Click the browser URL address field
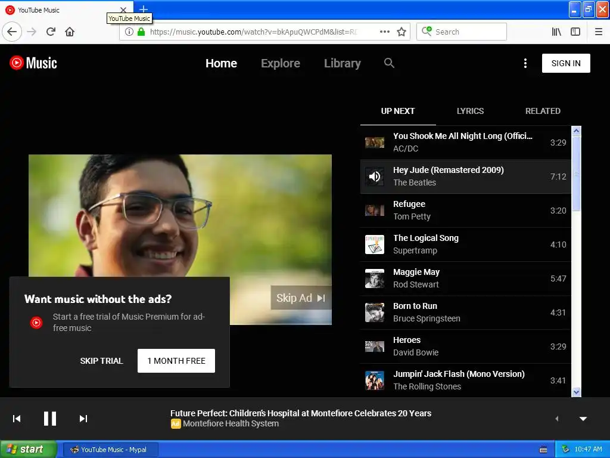Viewport: 610px width, 458px height. [x=253, y=32]
